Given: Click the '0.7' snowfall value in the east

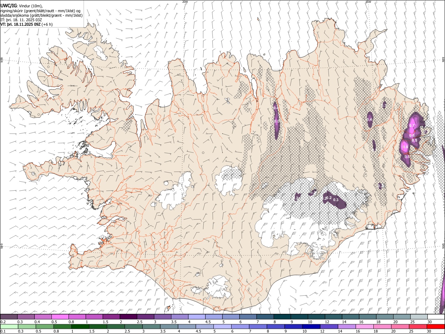Looking at the screenshot, I should (412, 126).
